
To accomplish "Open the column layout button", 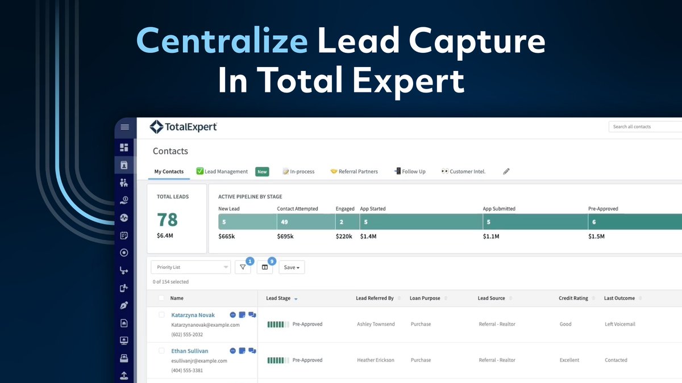I will tap(265, 267).
